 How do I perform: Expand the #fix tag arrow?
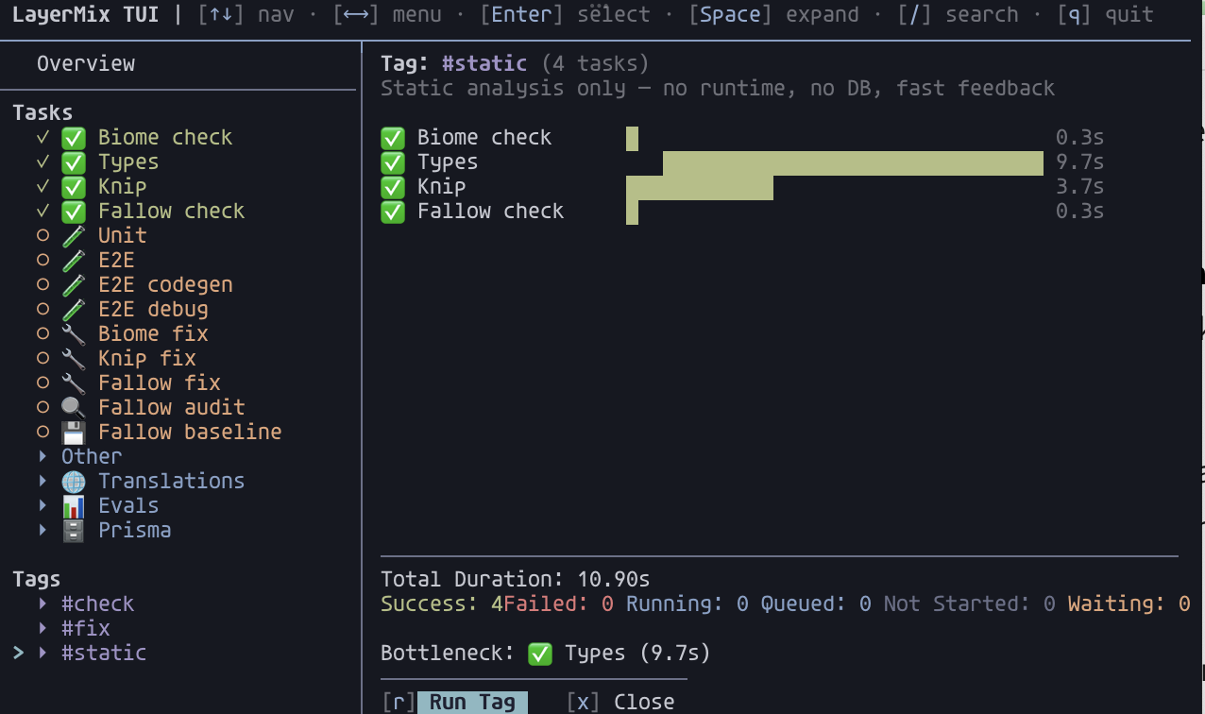tap(42, 629)
